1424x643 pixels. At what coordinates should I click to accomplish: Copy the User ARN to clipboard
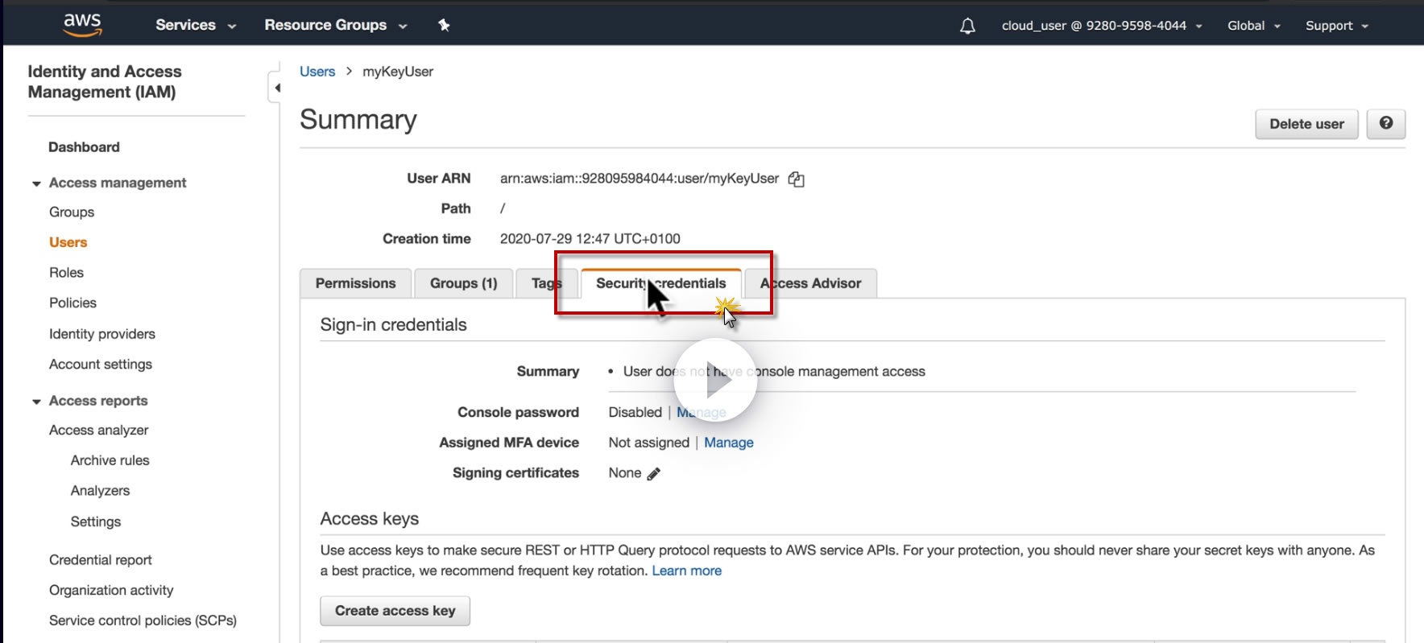797,179
